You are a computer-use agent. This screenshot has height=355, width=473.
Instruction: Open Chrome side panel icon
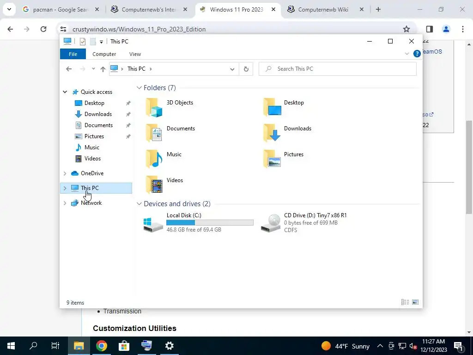[x=430, y=29]
